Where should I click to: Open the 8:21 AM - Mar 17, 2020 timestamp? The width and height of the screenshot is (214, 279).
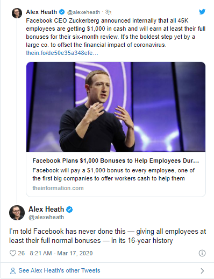(x=61, y=253)
